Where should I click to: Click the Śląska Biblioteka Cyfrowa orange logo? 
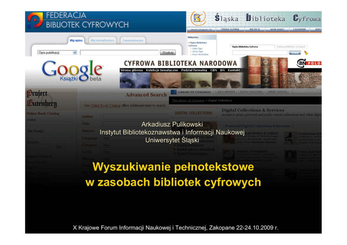(x=197, y=19)
